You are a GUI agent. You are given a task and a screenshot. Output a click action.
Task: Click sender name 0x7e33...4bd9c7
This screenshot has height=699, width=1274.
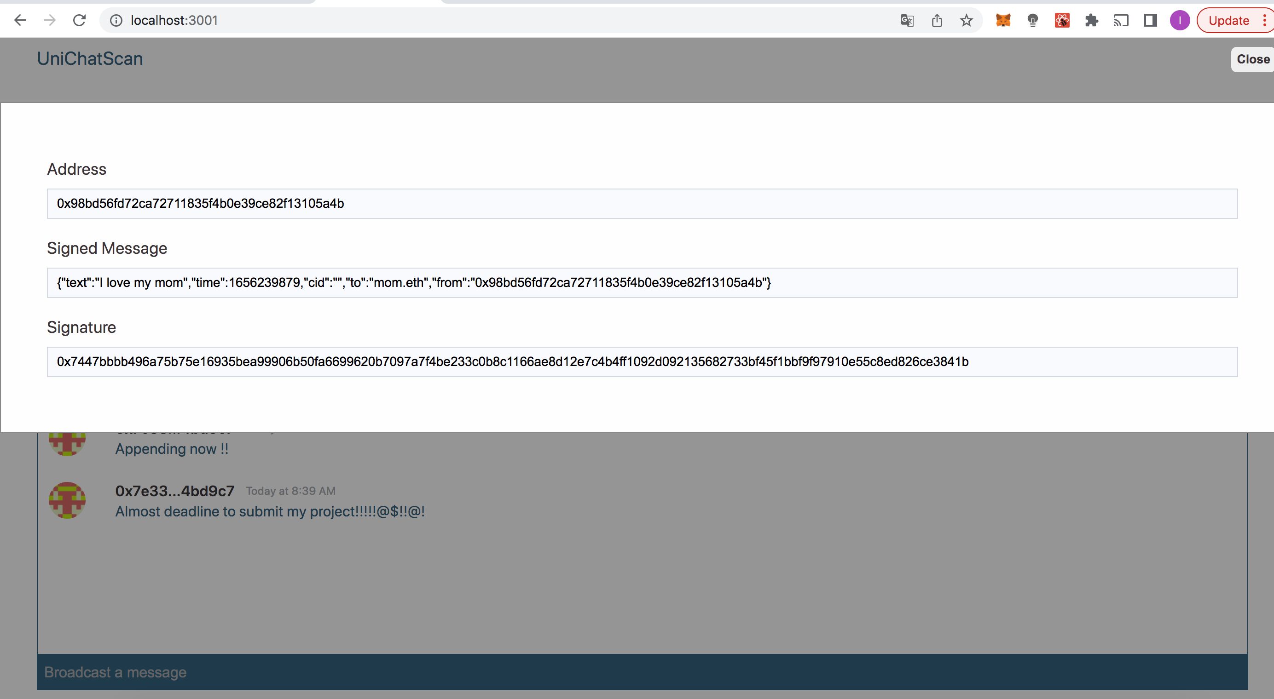pos(174,491)
